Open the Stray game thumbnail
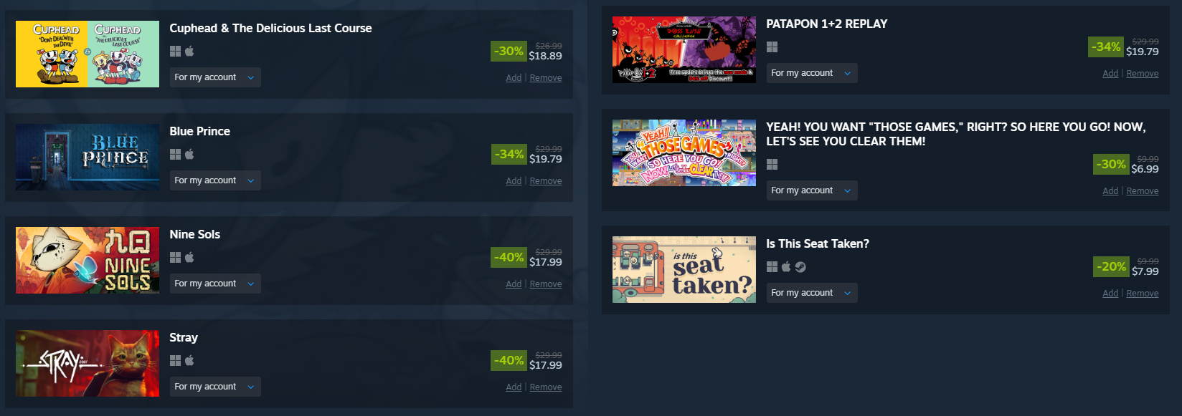This screenshot has height=416, width=1182. point(88,363)
